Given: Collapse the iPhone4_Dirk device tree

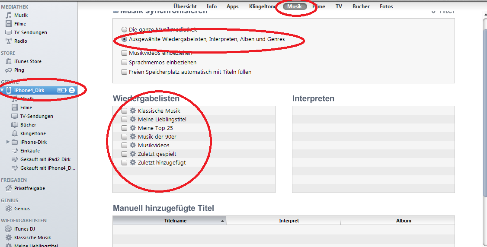Looking at the screenshot, I should click(3, 90).
